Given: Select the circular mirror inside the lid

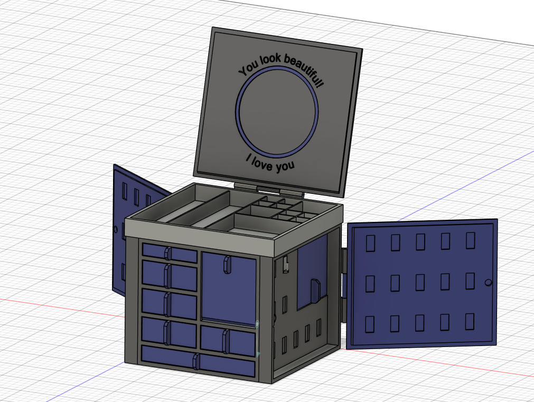Looking at the screenshot, I should pyautogui.click(x=277, y=112).
